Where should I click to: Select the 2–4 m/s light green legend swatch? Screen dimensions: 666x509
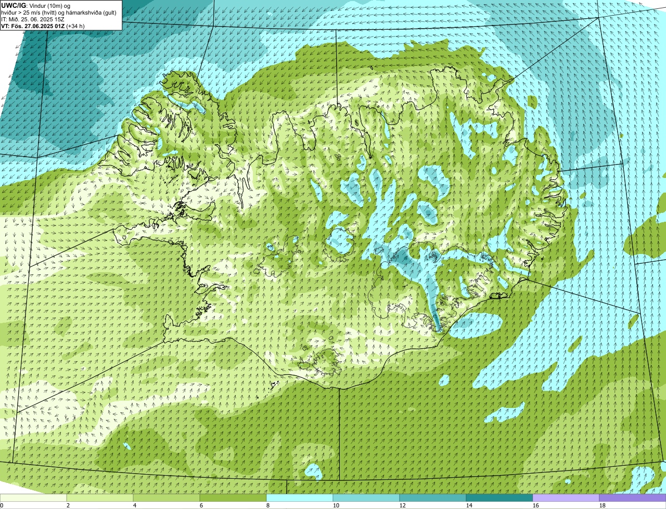pyautogui.click(x=100, y=498)
